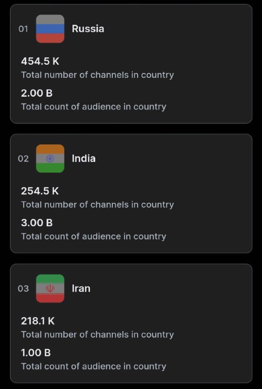
Task: Select rank number 03
Action: pyautogui.click(x=23, y=288)
